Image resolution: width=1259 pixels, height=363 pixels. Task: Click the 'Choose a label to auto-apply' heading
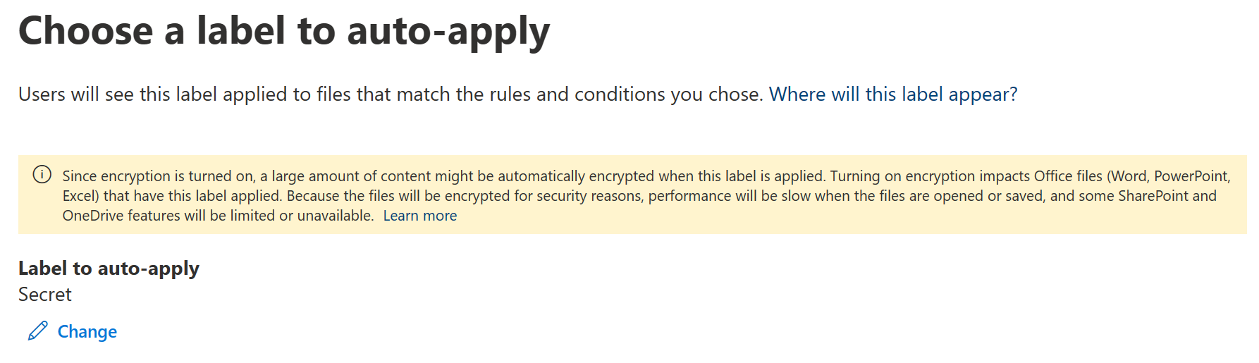(284, 32)
